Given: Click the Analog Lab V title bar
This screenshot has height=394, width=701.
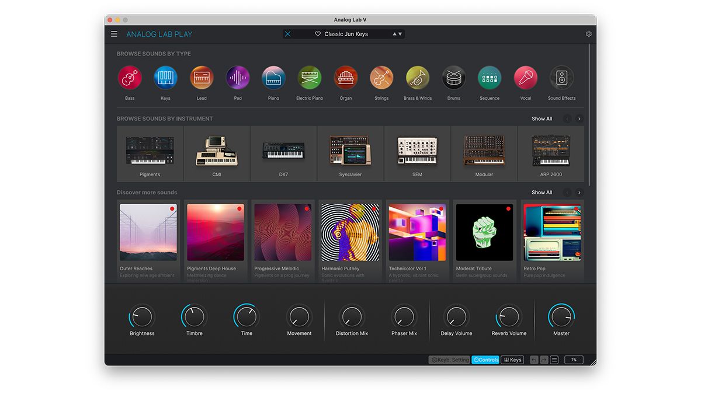Looking at the screenshot, I should coord(350,19).
